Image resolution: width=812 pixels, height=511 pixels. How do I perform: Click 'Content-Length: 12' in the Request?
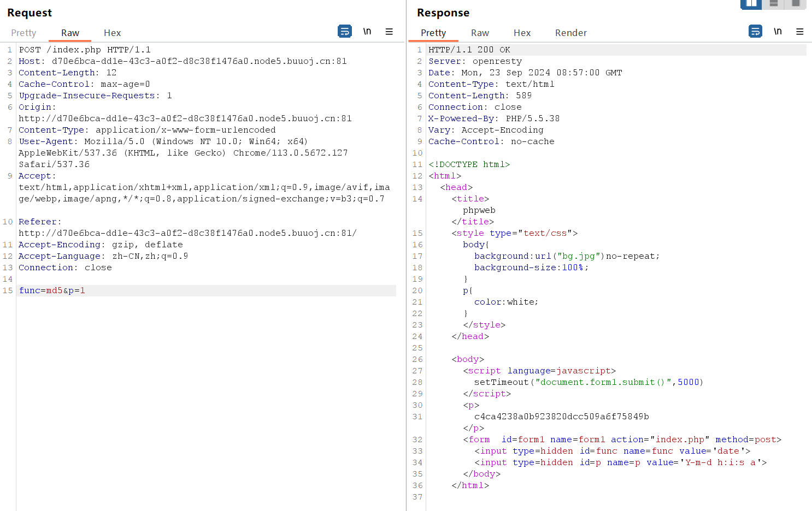coord(68,73)
